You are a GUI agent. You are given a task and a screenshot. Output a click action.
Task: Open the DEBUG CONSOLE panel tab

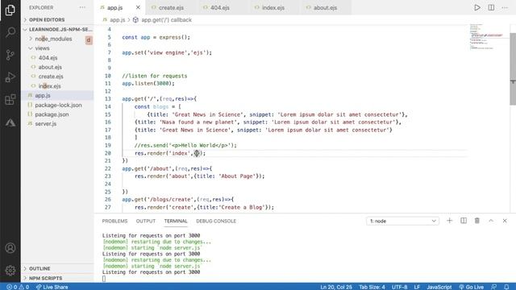pyautogui.click(x=216, y=221)
